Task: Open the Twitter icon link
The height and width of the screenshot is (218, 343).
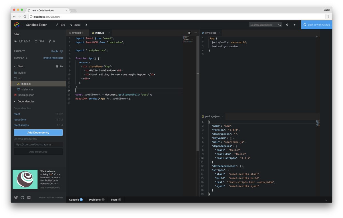Action: pos(16,197)
